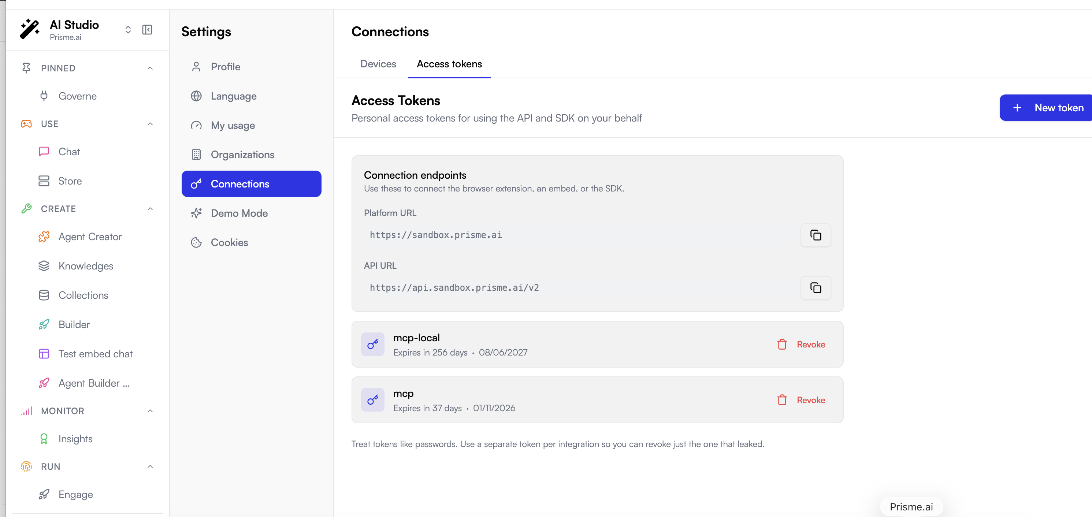The height and width of the screenshot is (517, 1092).
Task: Copy the Platform URL
Action: pyautogui.click(x=816, y=235)
